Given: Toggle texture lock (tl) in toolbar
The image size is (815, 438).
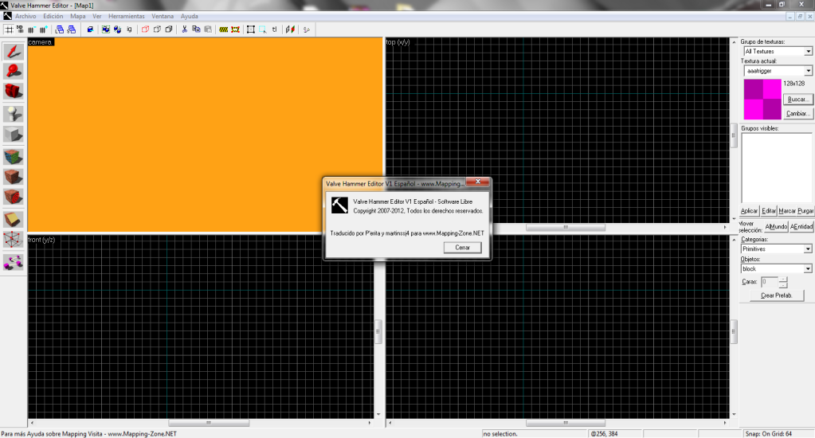Looking at the screenshot, I should coord(275,29).
